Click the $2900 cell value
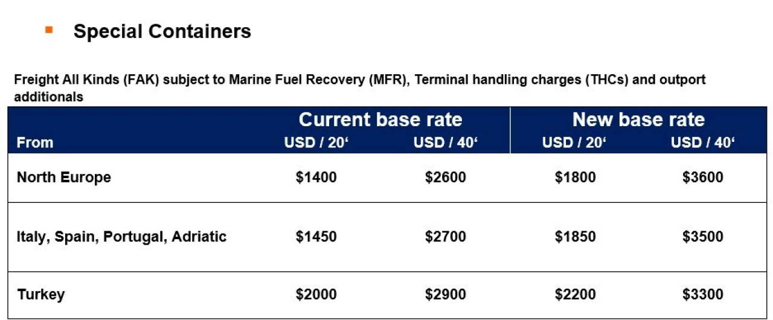This screenshot has height=320, width=773. [x=445, y=295]
